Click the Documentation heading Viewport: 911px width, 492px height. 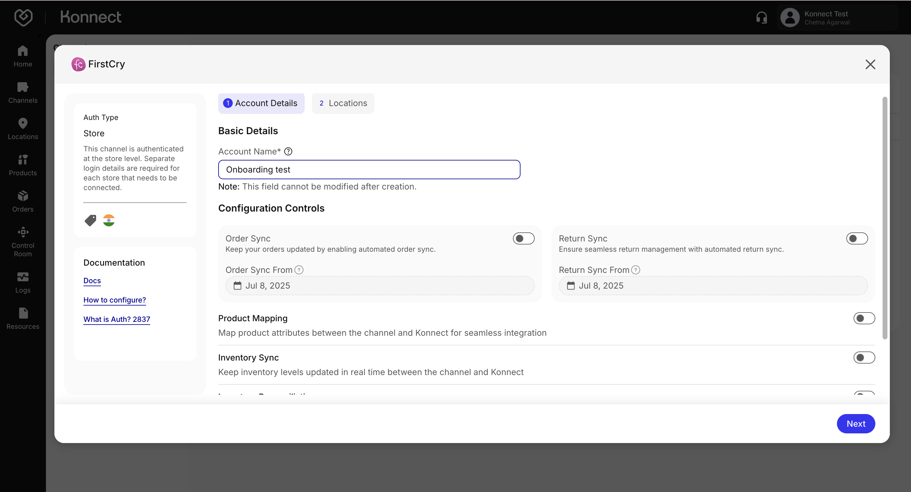coord(114,262)
